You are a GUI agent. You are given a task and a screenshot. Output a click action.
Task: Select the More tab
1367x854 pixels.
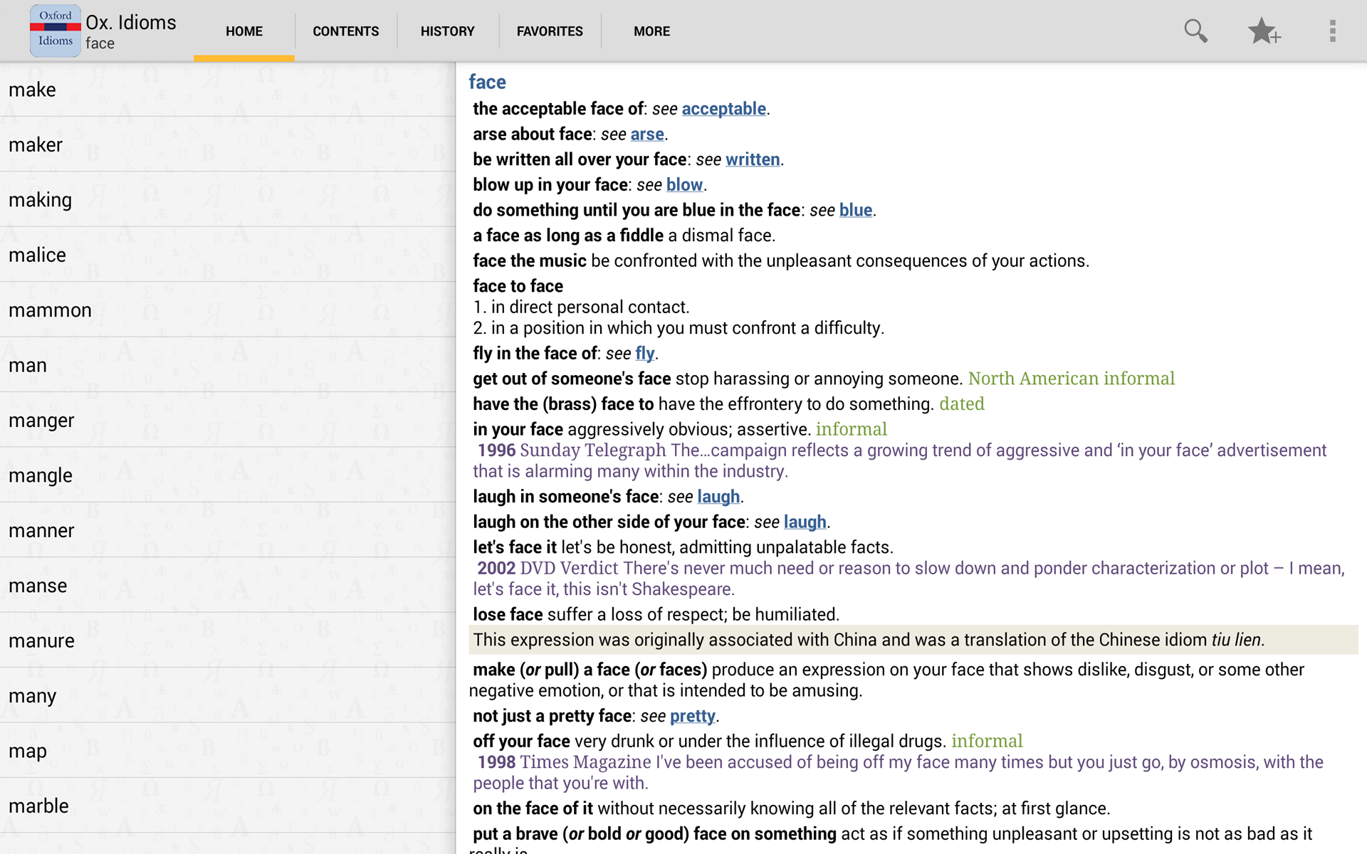(651, 31)
